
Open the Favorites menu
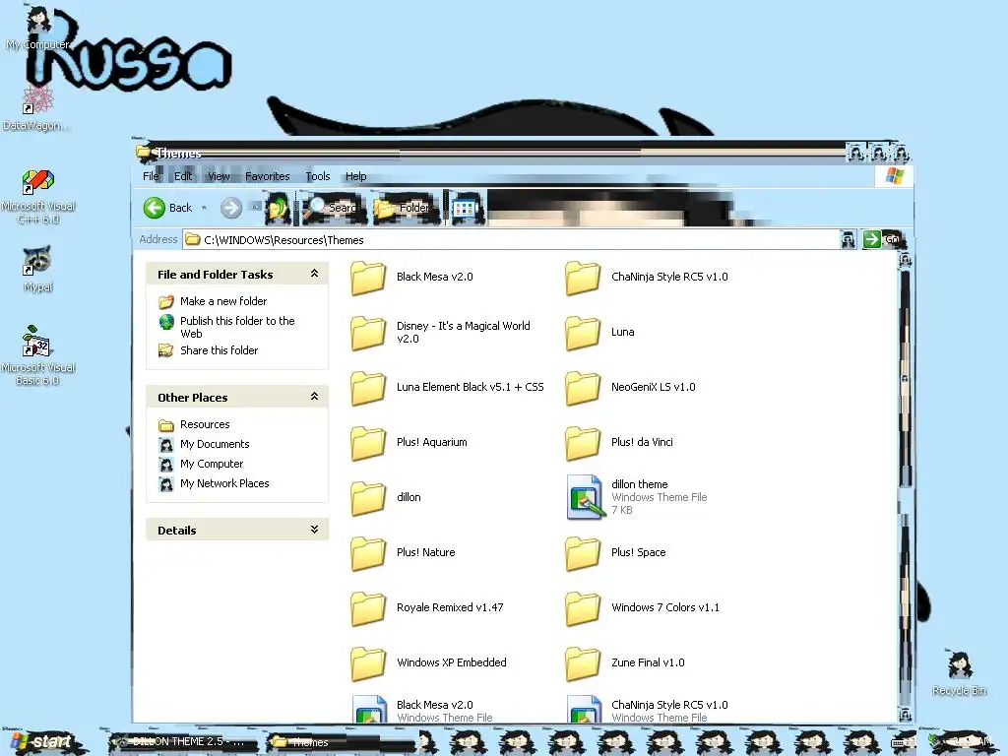268,176
